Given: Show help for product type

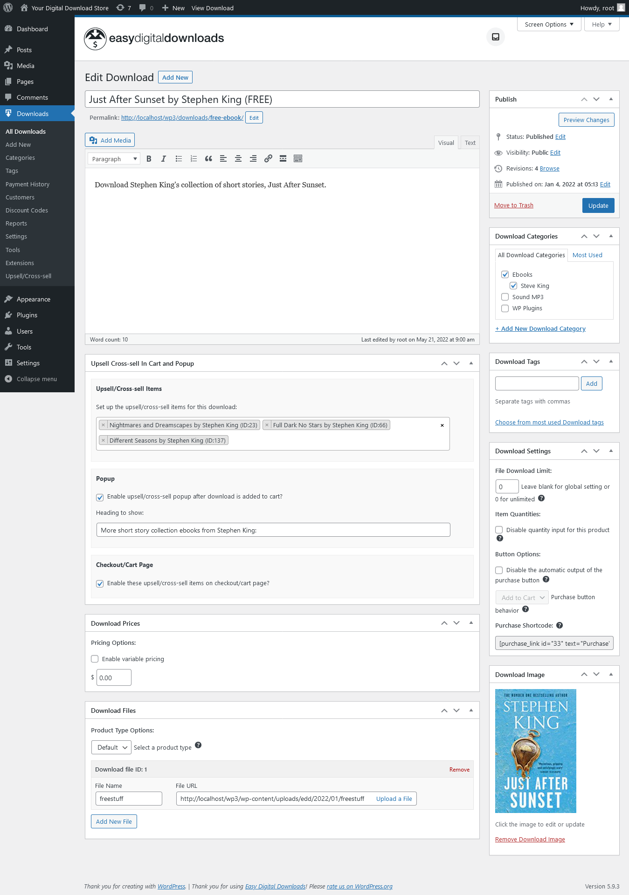Looking at the screenshot, I should (x=198, y=745).
